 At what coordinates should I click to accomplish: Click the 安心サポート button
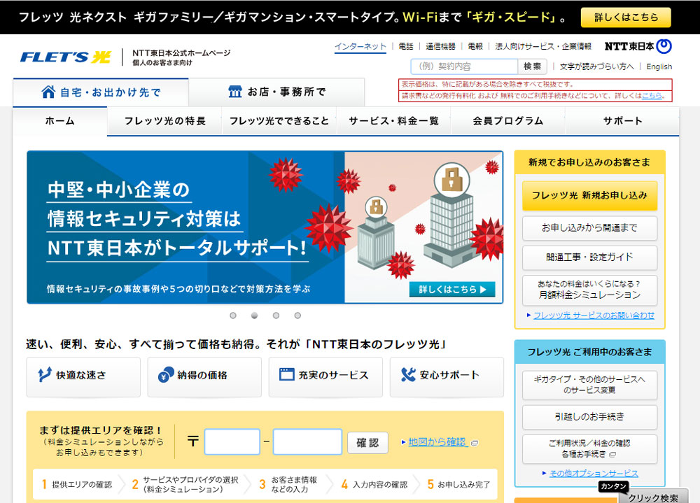tap(447, 376)
